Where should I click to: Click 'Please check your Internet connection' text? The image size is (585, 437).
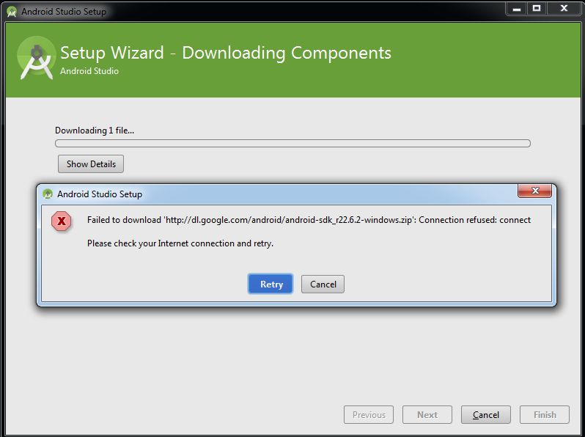180,243
